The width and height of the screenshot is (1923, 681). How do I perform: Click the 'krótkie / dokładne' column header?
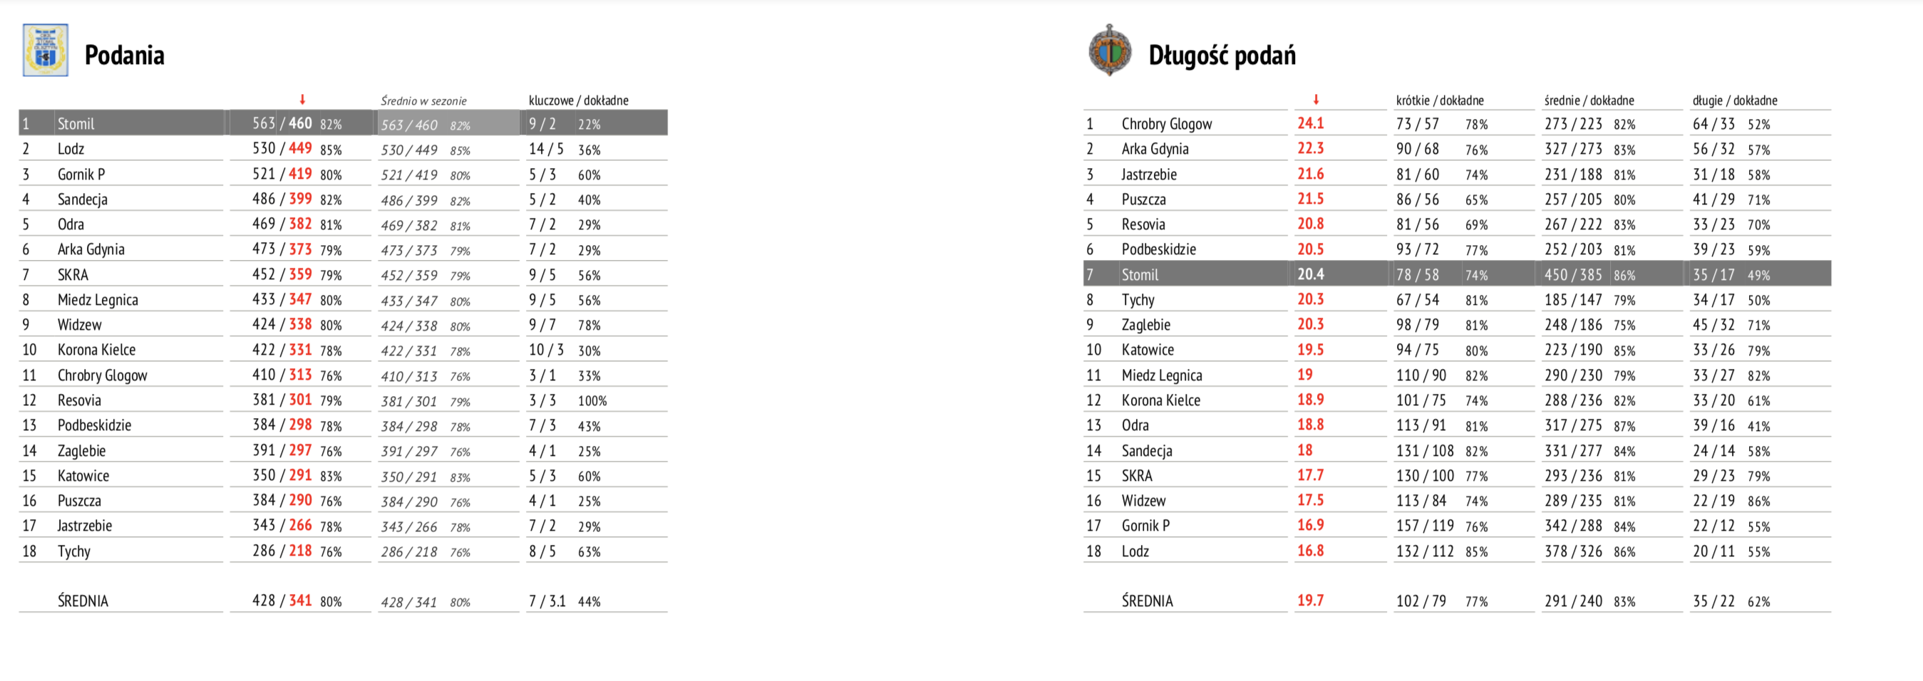1440,100
